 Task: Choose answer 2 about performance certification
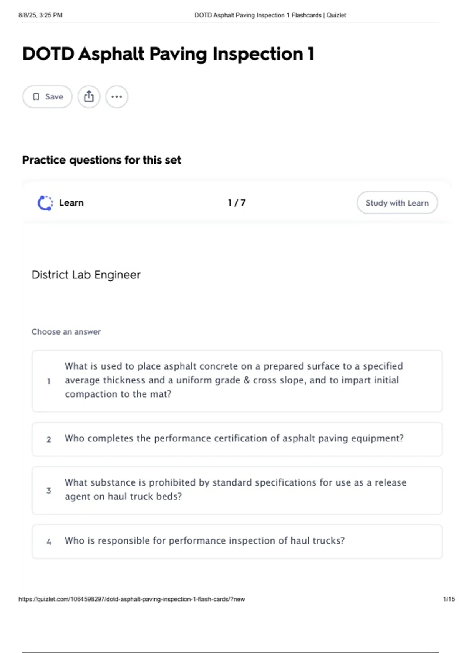[237, 439]
